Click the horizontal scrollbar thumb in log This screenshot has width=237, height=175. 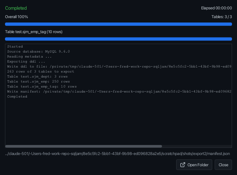click(x=84, y=146)
